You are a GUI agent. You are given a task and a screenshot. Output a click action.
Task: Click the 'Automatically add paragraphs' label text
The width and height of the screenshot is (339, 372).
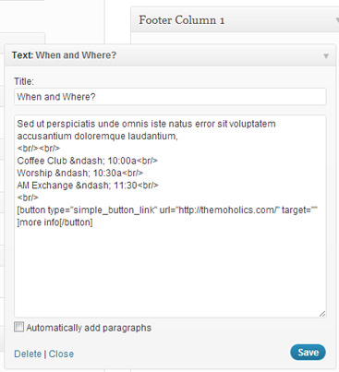[x=89, y=328]
